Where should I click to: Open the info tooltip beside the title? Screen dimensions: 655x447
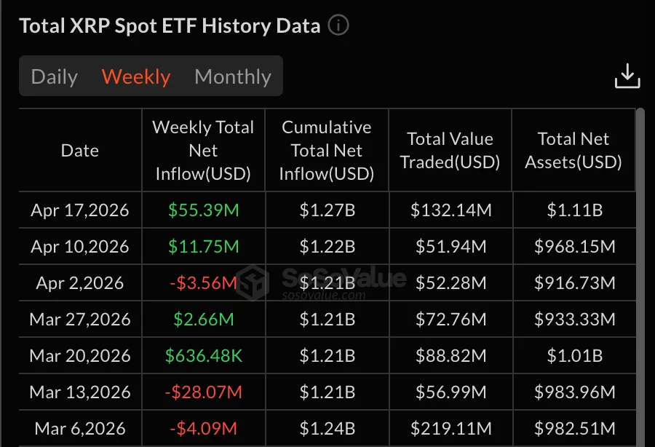coord(338,24)
